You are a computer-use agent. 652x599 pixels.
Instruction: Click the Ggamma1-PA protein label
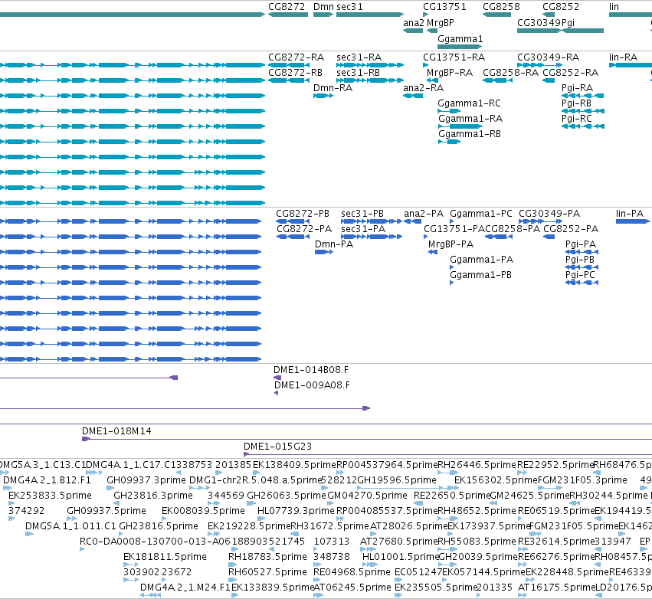point(481,260)
